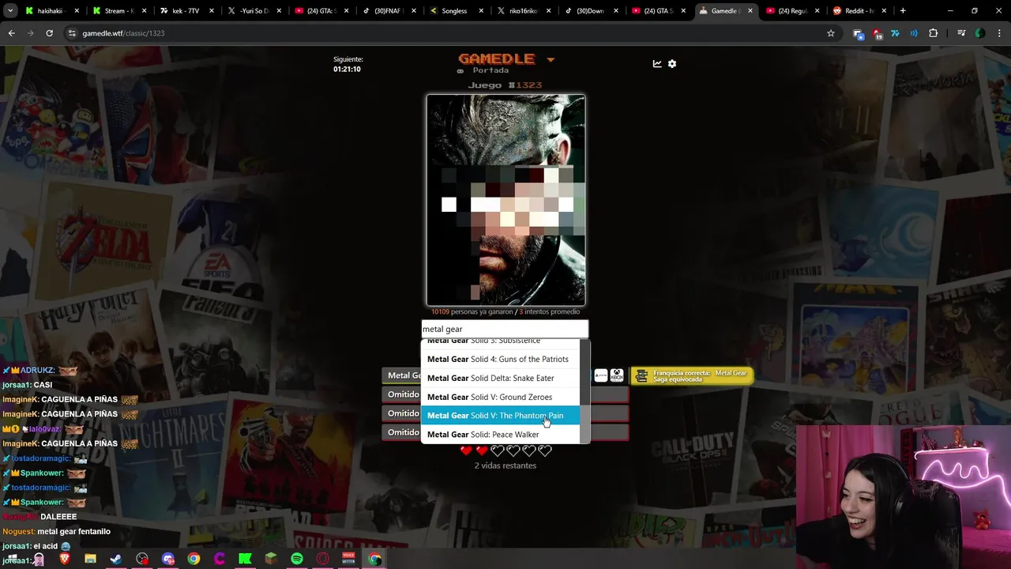1011x569 pixels.
Task: Go back with browser back arrow
Action: click(x=11, y=33)
